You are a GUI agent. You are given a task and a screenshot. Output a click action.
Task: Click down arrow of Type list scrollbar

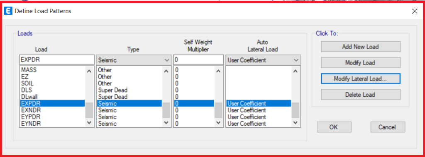point(166,122)
